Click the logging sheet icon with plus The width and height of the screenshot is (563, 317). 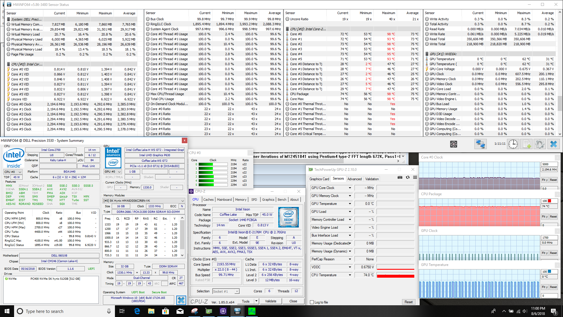(527, 144)
